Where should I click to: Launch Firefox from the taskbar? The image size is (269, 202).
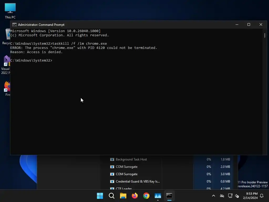tap(135, 196)
